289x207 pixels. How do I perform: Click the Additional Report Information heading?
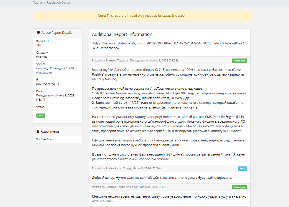122,34
